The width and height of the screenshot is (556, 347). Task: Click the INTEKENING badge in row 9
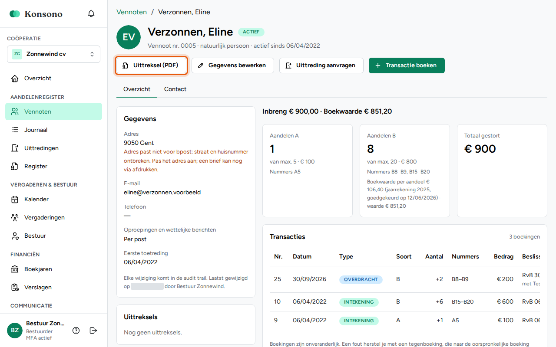coord(359,321)
